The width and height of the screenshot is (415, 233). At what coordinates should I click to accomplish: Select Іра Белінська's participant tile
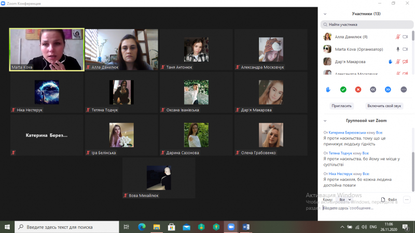point(121,135)
